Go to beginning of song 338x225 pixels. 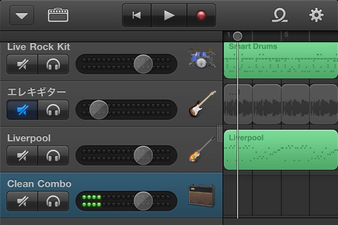point(137,15)
